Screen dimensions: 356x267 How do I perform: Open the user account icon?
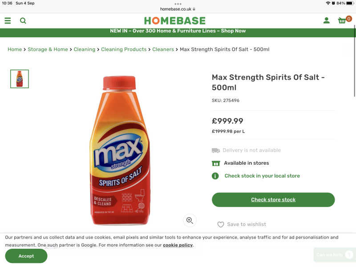click(326, 20)
